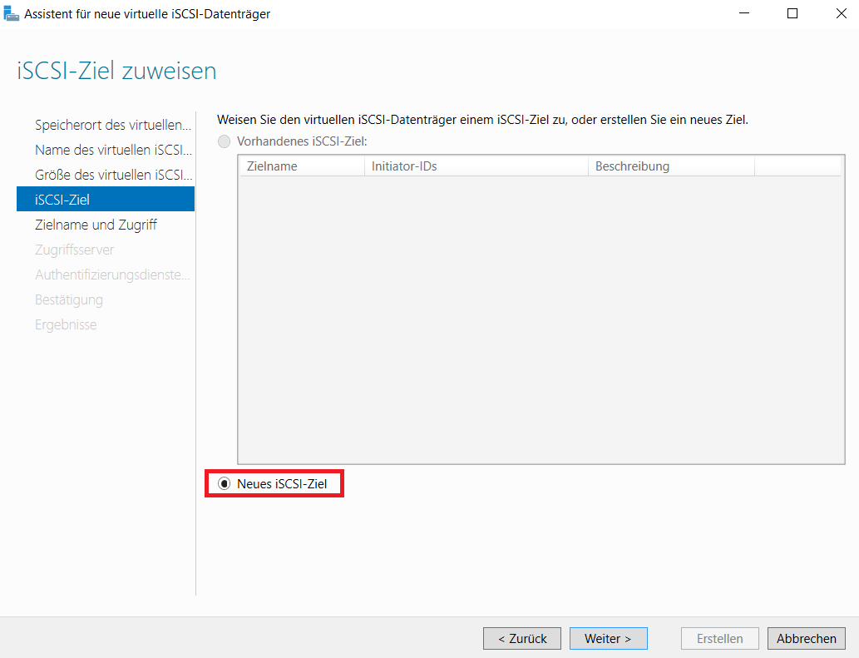
Task: Open the 'Name des virtuellen iSCSI...' step
Action: 113,150
